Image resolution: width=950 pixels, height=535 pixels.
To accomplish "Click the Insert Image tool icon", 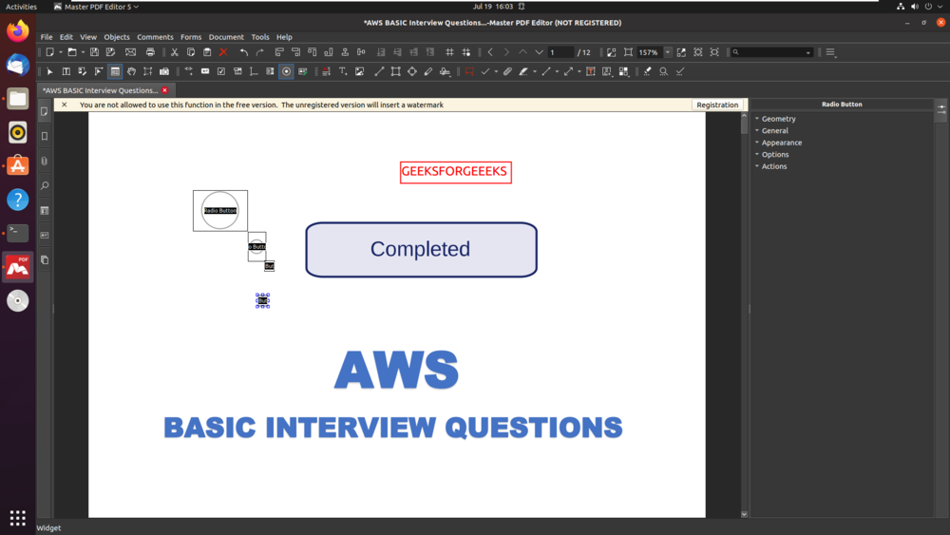I will (x=359, y=71).
